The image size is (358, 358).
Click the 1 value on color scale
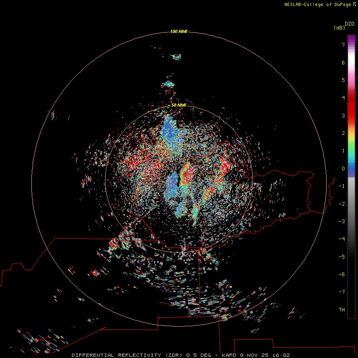tap(343, 151)
